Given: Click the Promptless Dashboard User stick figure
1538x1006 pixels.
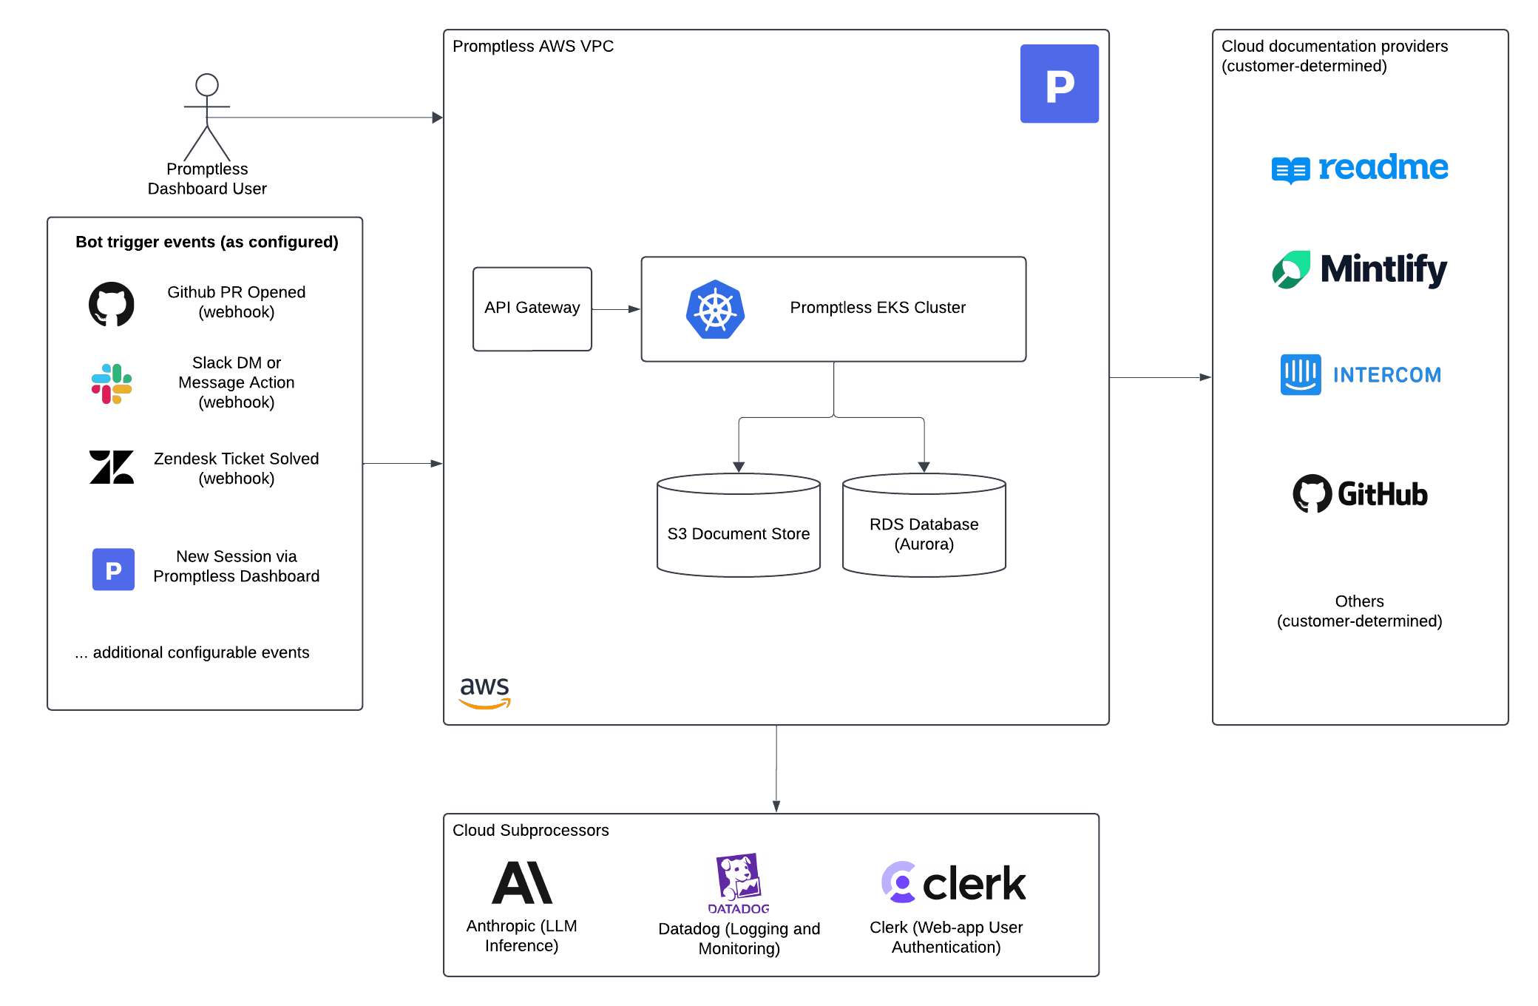Looking at the screenshot, I should click(207, 117).
